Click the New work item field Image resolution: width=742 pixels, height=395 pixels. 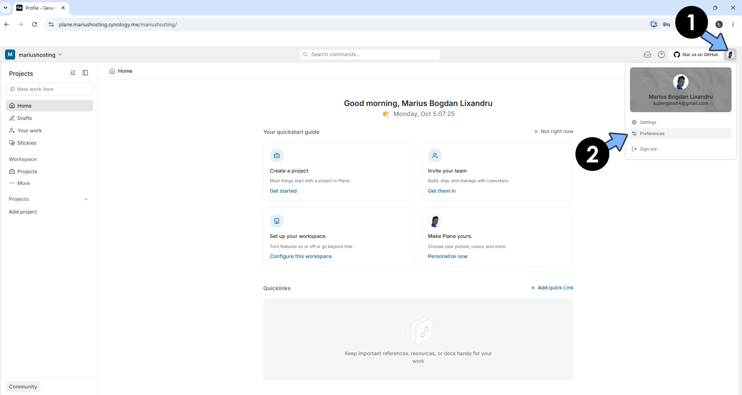tap(49, 89)
